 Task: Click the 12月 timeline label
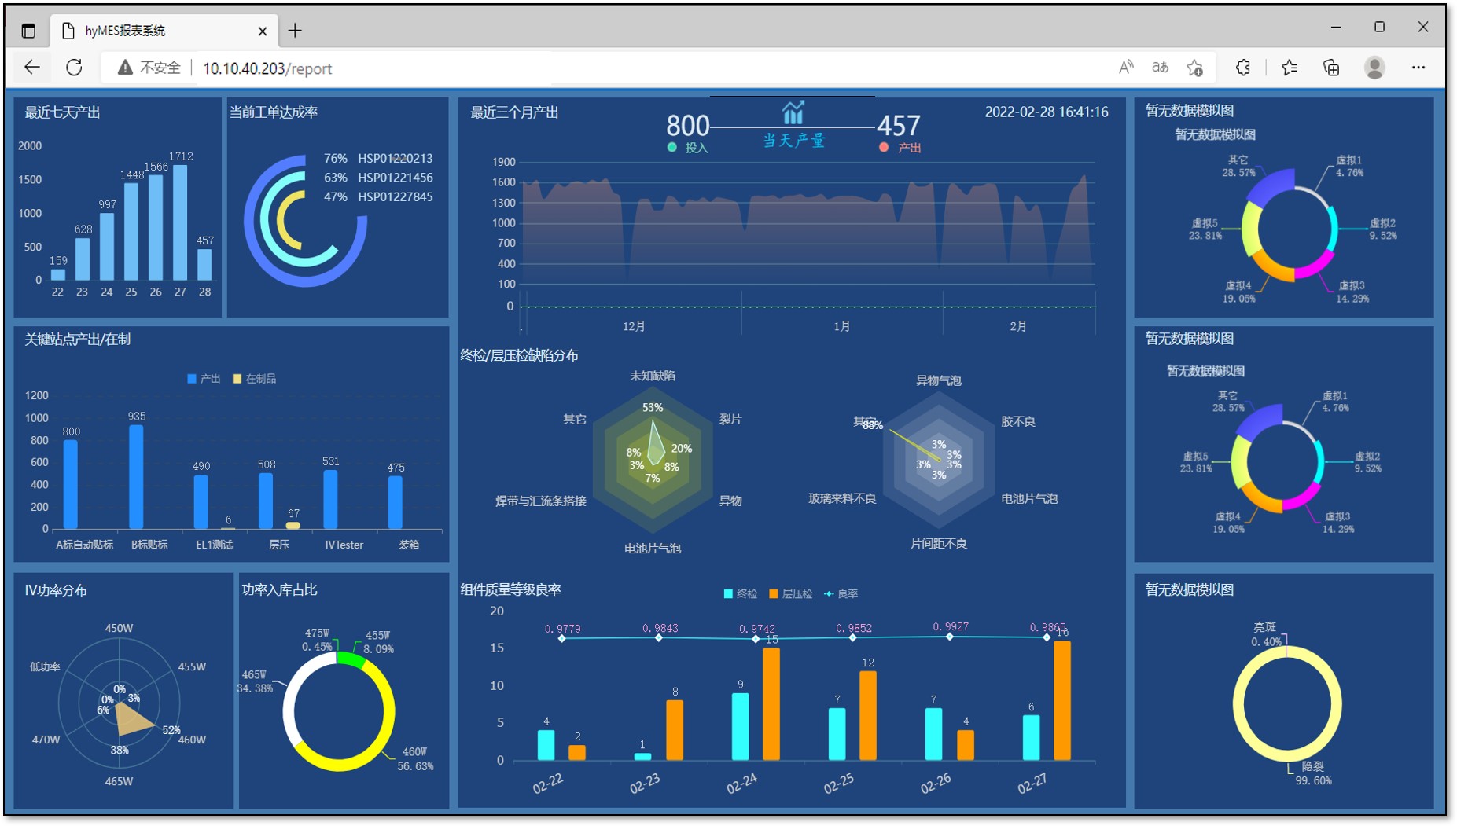point(634,326)
